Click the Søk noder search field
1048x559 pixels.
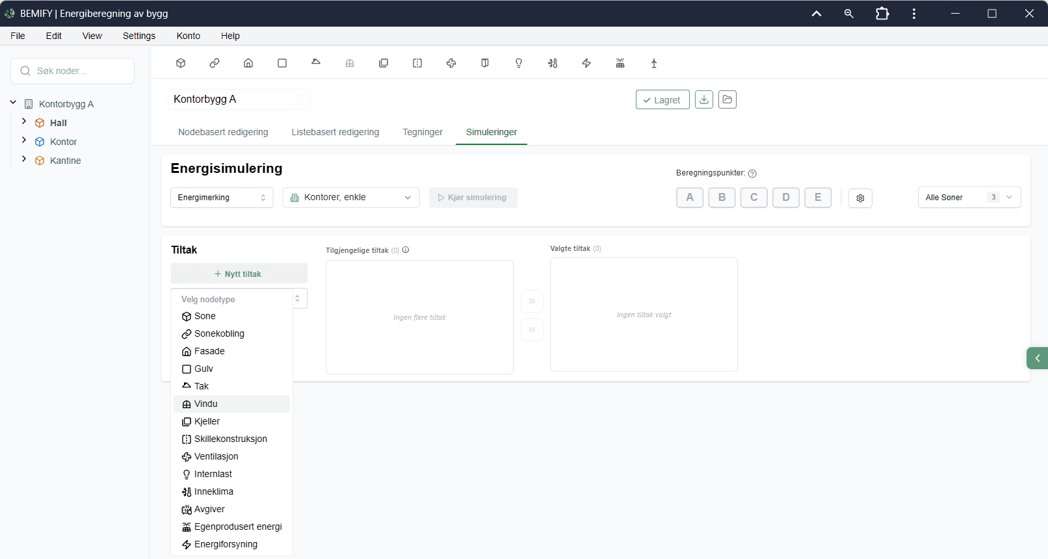click(x=73, y=71)
